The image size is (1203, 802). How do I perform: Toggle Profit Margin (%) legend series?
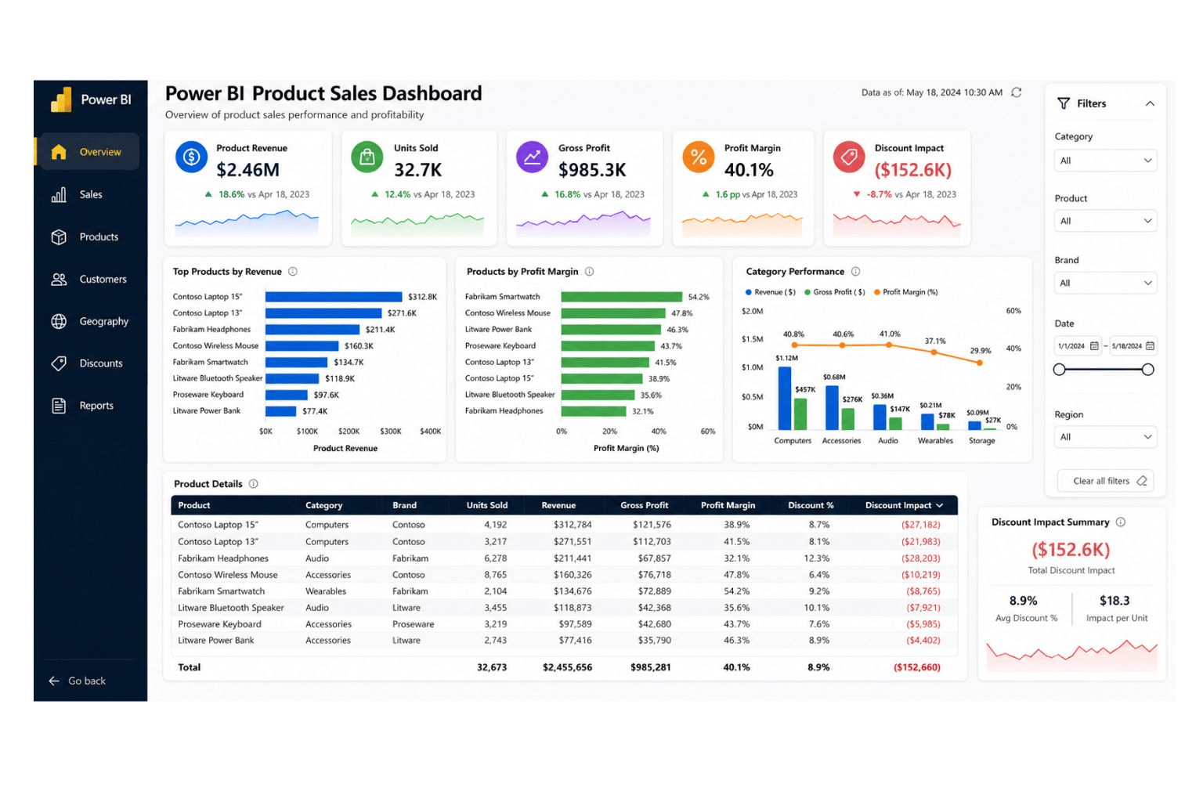click(906, 292)
